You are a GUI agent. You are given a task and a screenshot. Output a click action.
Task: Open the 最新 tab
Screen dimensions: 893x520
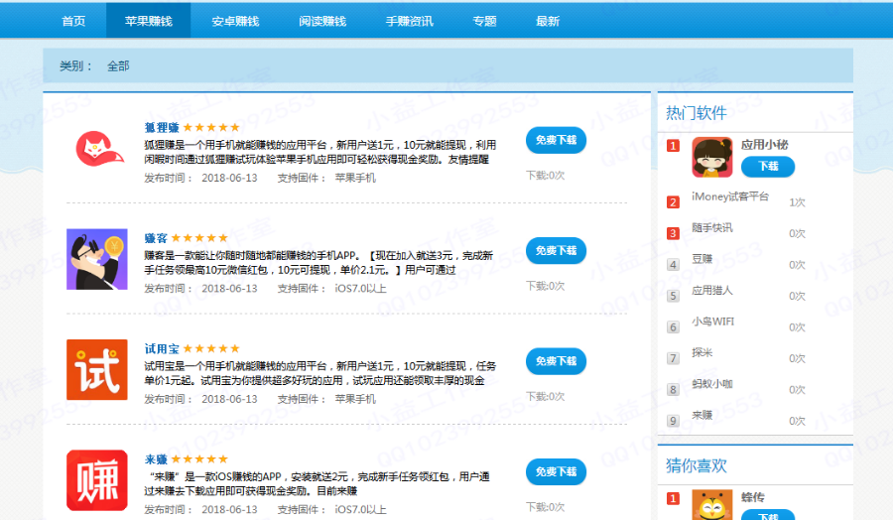tap(548, 21)
